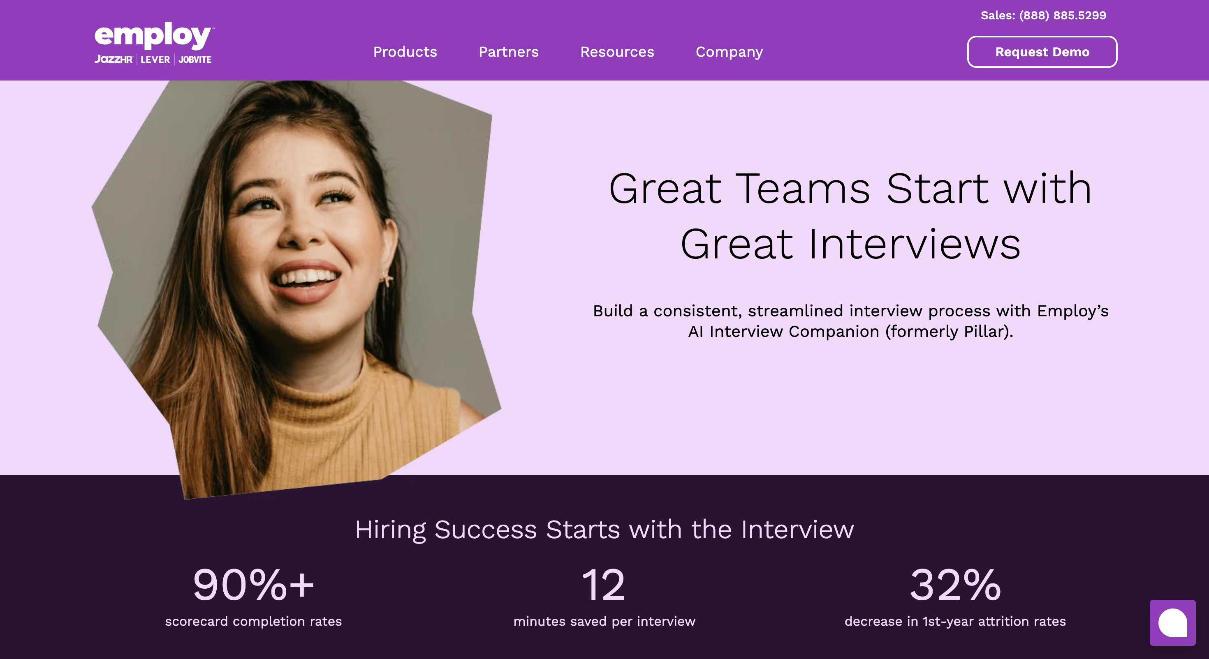Expand the Resources menu
This screenshot has height=659, width=1209.
click(617, 52)
